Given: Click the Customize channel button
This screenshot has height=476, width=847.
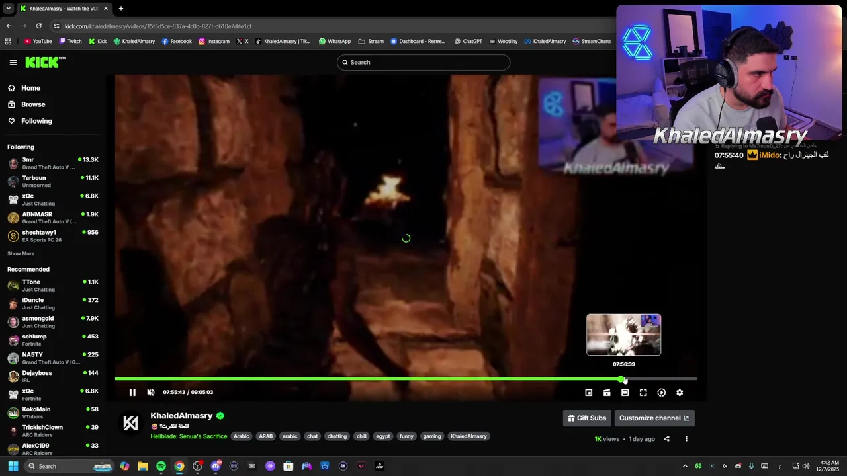Looking at the screenshot, I should (654, 418).
